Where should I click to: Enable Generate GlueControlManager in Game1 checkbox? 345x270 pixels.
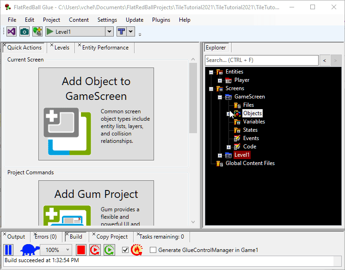(x=153, y=250)
